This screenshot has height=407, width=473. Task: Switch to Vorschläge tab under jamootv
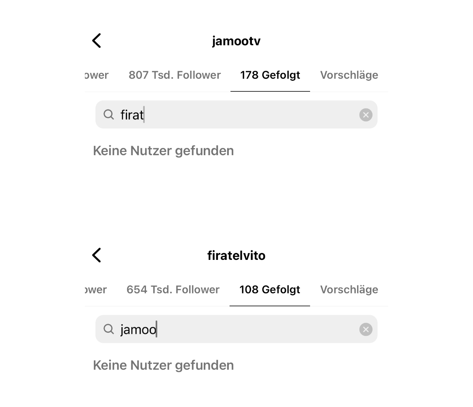point(349,75)
